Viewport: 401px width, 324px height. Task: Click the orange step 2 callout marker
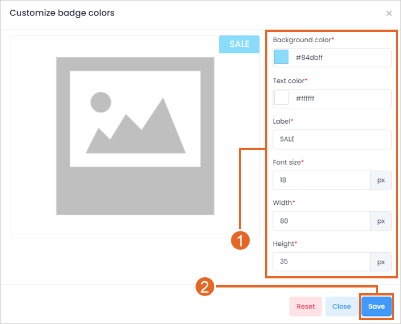pos(205,286)
